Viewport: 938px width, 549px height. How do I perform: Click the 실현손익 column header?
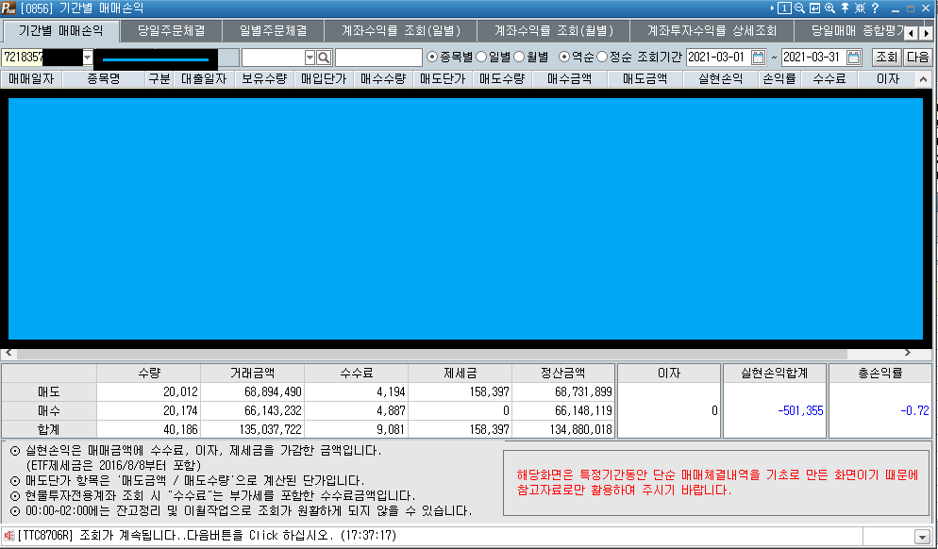(721, 79)
